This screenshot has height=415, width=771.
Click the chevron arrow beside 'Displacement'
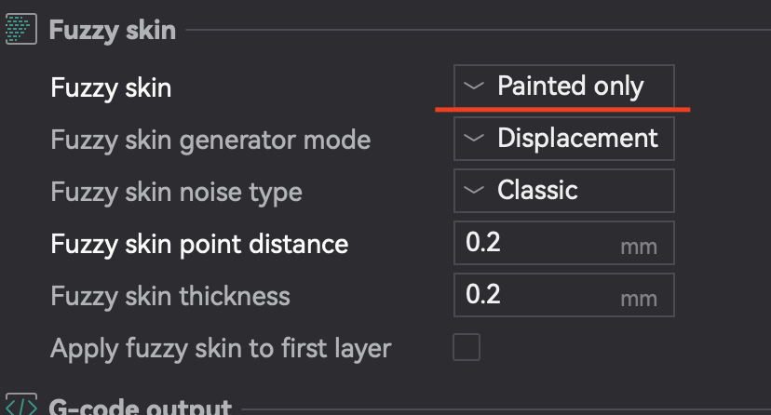pos(475,139)
